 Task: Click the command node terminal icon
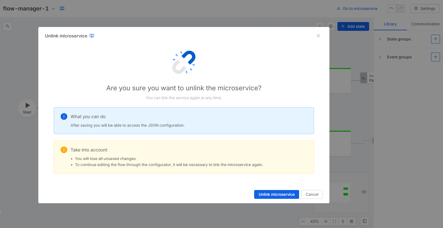(x=364, y=78)
